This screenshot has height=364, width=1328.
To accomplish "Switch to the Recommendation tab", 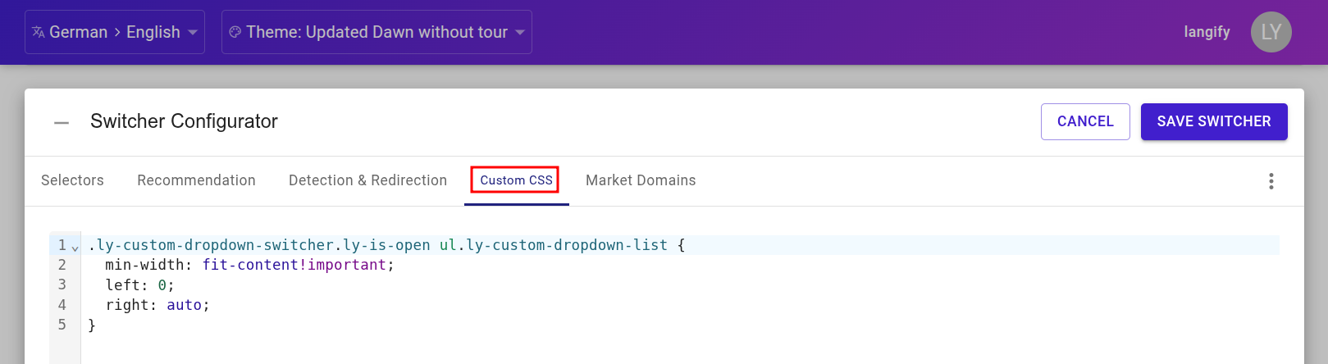I will [196, 180].
